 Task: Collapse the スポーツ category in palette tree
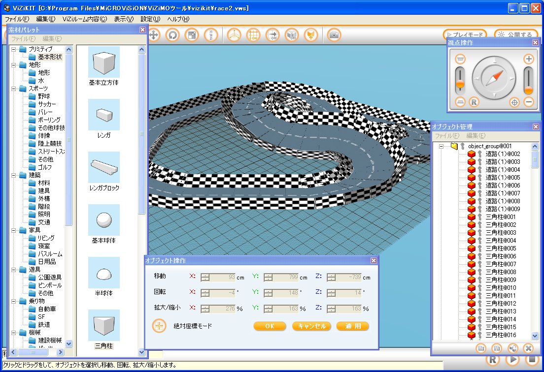[x=14, y=89]
